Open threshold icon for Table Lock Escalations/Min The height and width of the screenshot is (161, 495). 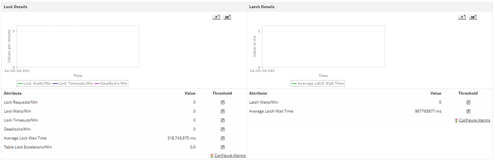pyautogui.click(x=222, y=147)
